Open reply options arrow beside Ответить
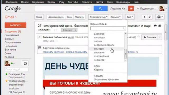The image size is (169, 95). point(160,37)
